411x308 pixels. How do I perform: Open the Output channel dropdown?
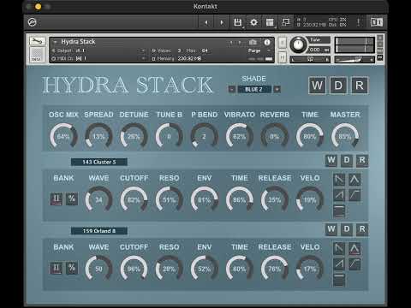[x=143, y=50]
